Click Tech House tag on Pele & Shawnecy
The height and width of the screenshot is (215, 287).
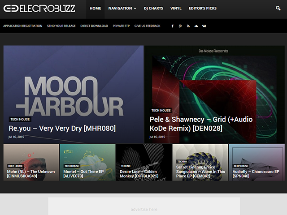pos(161,111)
